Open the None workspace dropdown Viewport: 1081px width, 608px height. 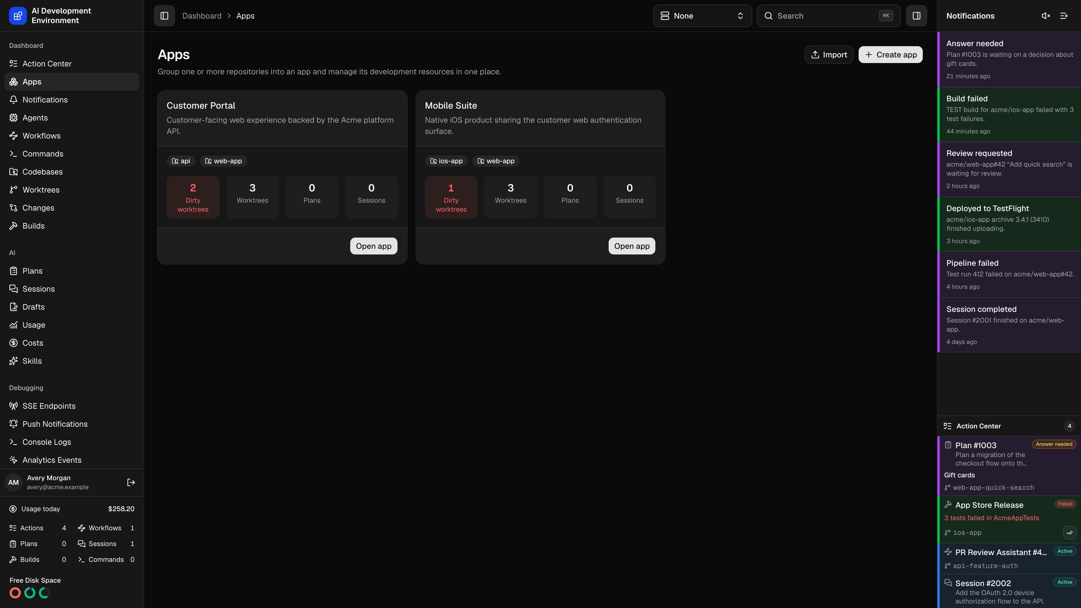coord(702,16)
